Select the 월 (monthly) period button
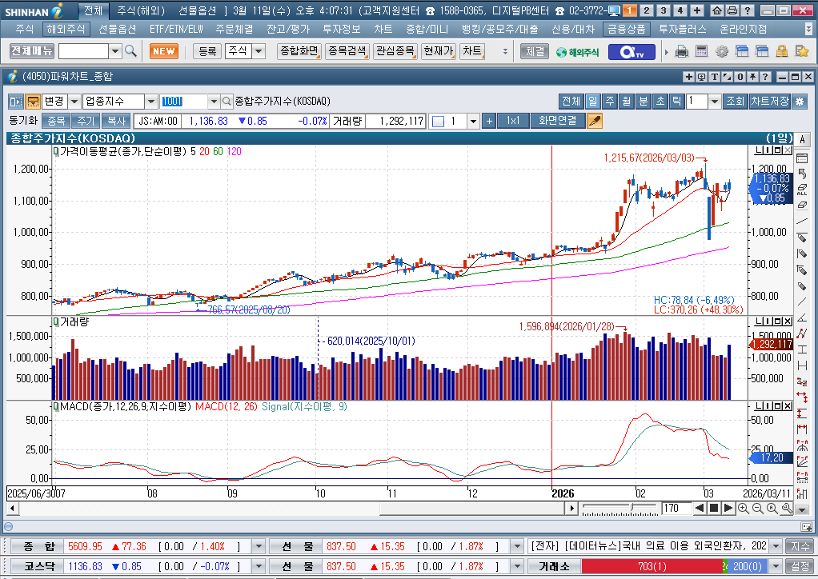The width and height of the screenshot is (818, 579). tap(626, 101)
